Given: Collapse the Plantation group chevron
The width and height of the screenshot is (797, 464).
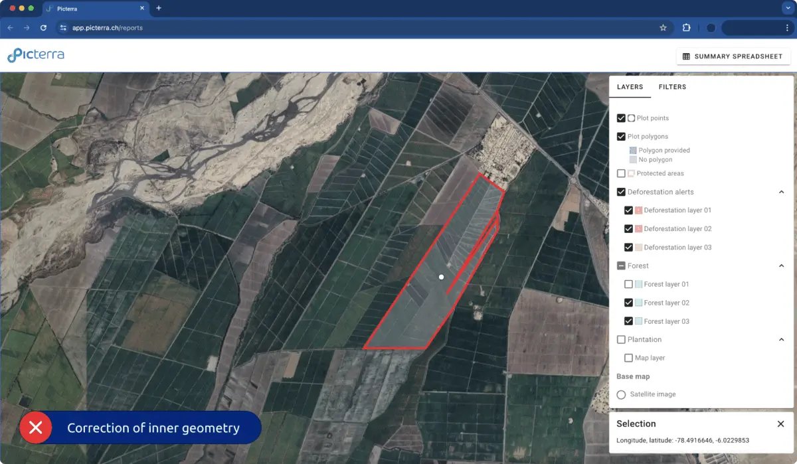Looking at the screenshot, I should (781, 339).
